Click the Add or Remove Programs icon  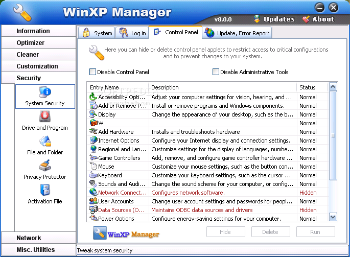click(94, 106)
